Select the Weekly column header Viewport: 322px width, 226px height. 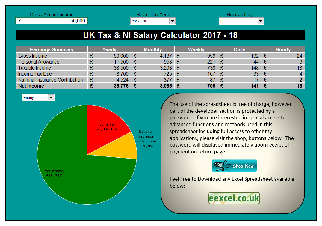click(x=196, y=49)
